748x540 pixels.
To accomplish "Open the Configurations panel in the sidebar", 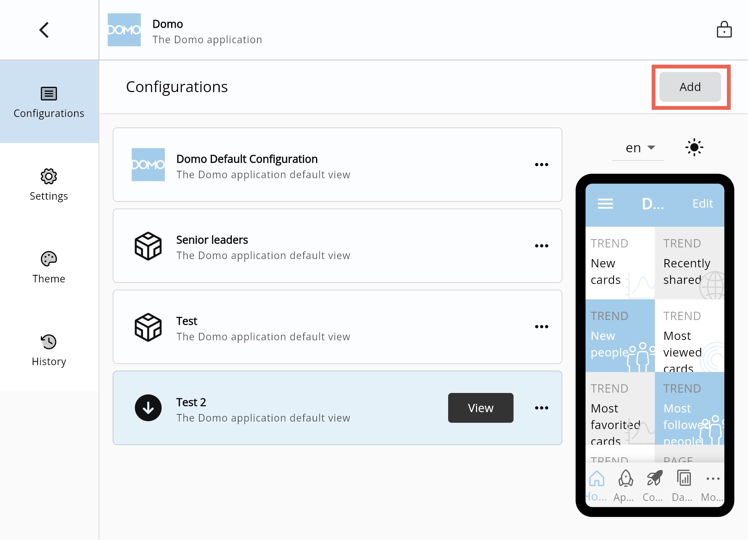I will (49, 102).
